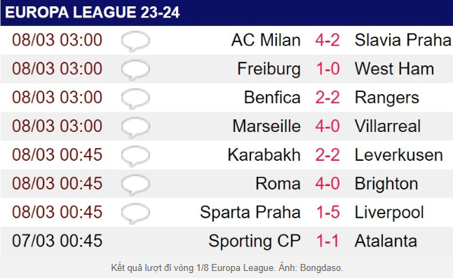This screenshot has width=453, height=278.
Task: Select the Liverpool team name
Action: pyautogui.click(x=389, y=213)
